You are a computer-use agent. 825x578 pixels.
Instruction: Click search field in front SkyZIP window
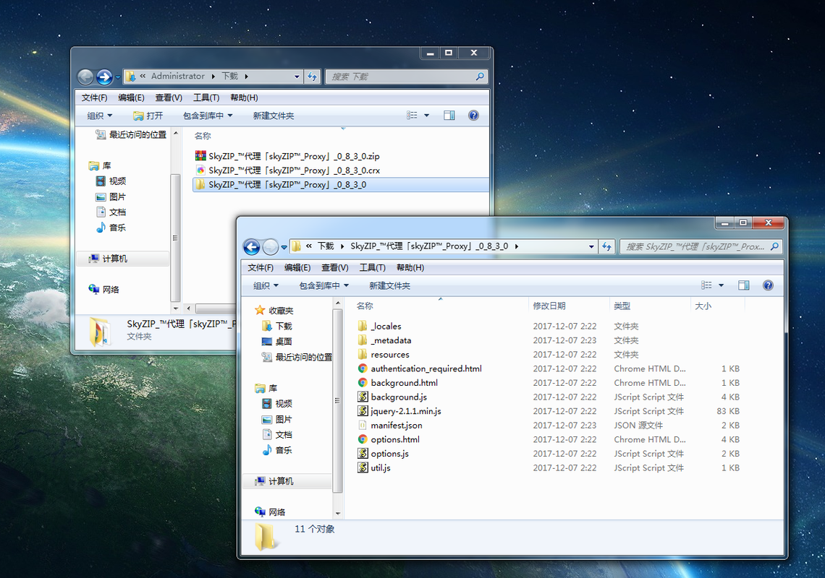pyautogui.click(x=701, y=246)
